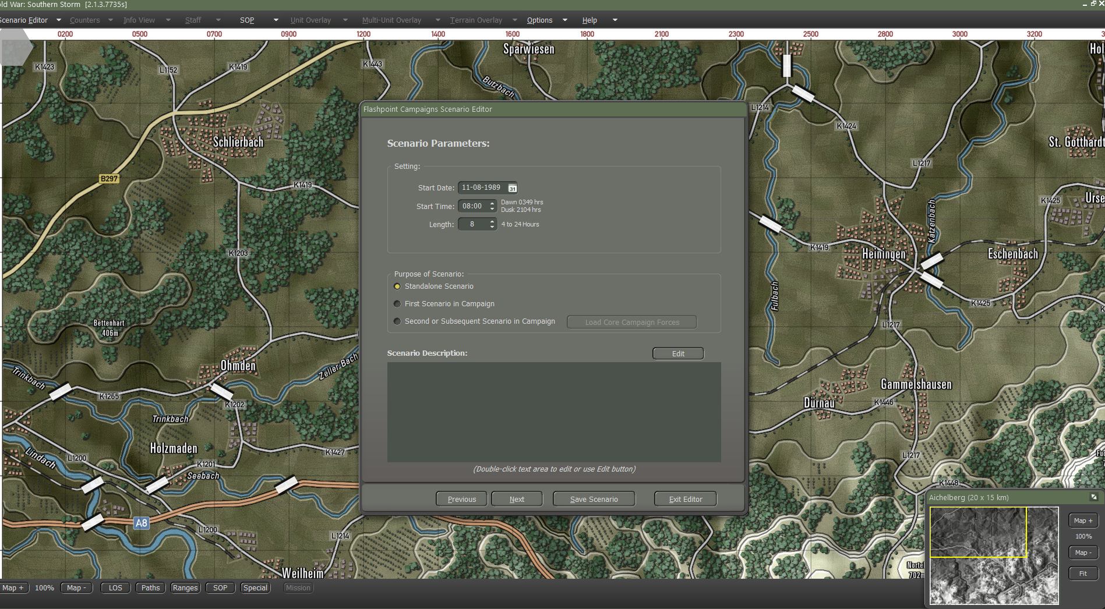1105x609 pixels.
Task: Click the 1200 mark on top ruler
Action: click(363, 34)
